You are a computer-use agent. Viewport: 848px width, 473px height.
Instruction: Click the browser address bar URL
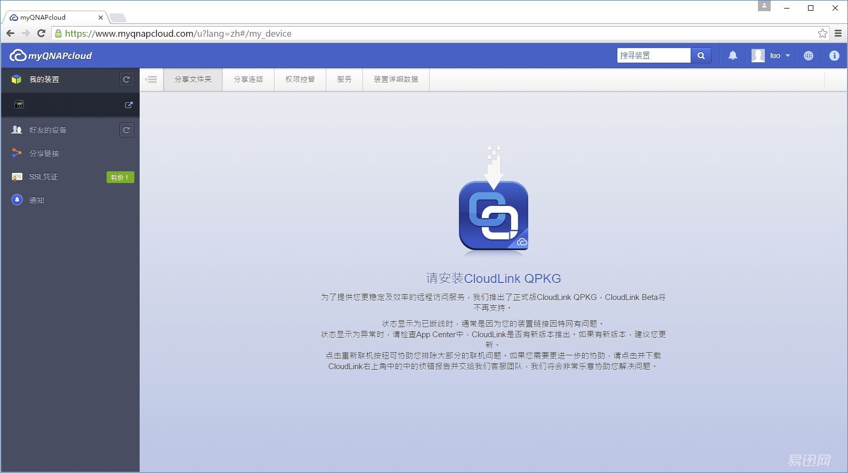coord(178,34)
